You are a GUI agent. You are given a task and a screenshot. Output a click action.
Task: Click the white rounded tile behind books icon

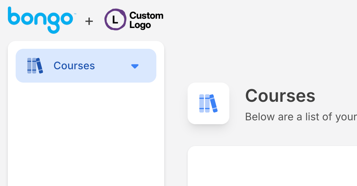[208, 103]
